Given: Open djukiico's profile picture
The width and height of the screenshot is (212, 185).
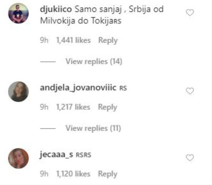Looking at the screenshot, I should [x=18, y=13].
